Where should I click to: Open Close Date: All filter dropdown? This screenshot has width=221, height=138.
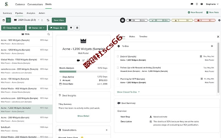[13, 28]
